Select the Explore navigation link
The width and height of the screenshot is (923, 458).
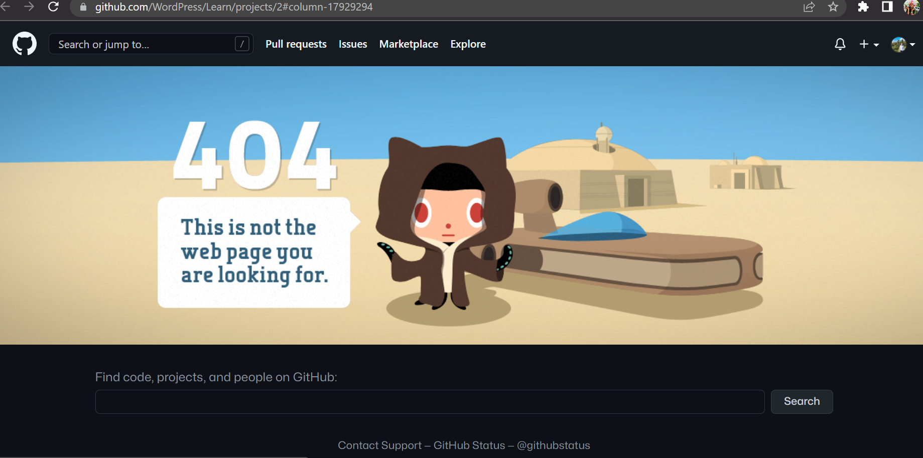point(467,44)
